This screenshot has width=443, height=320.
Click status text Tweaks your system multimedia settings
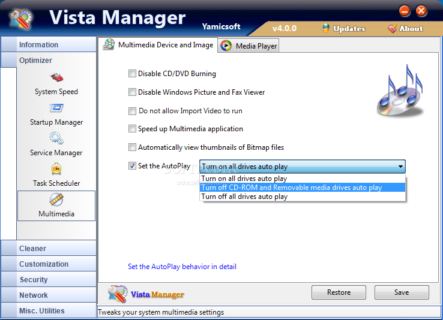pos(161,312)
